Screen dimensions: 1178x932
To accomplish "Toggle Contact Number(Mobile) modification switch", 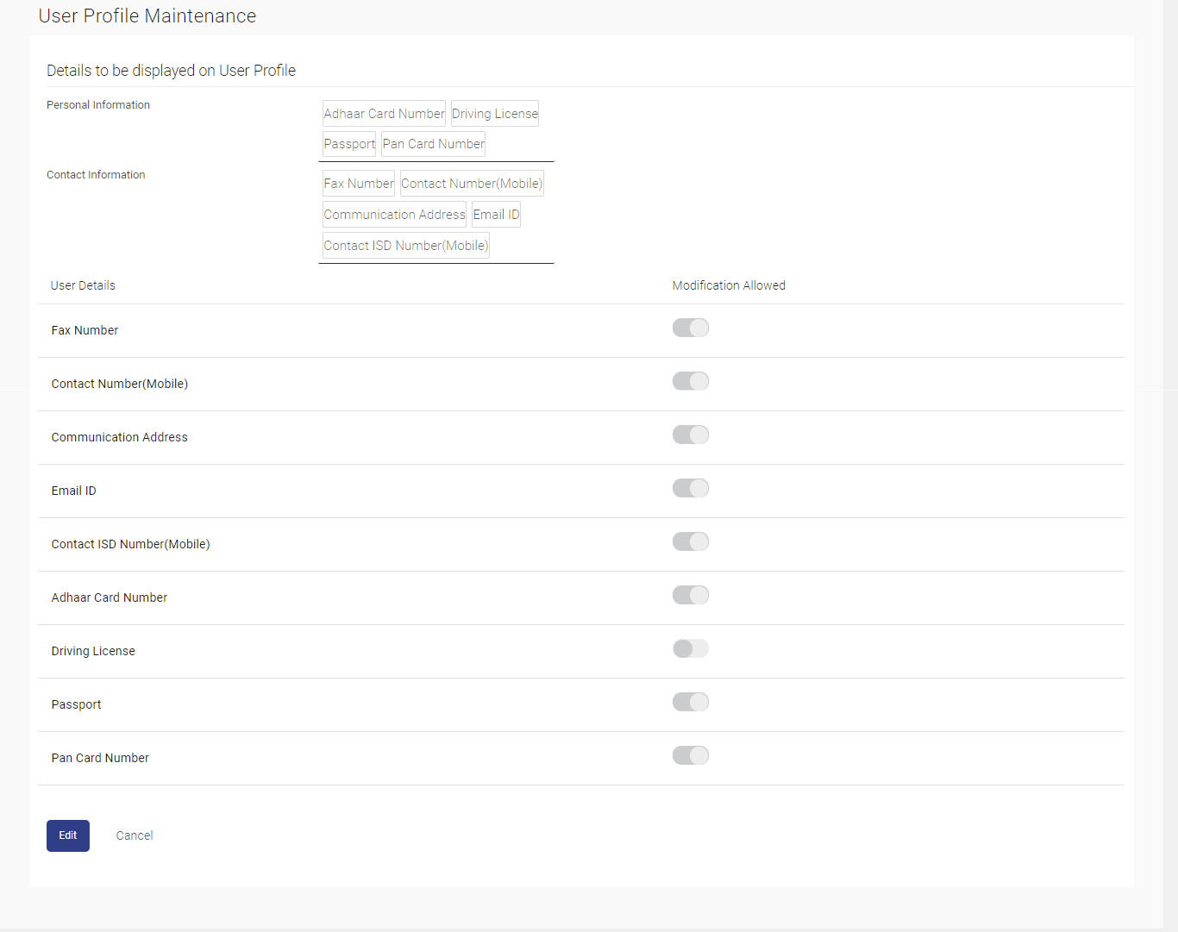I will pyautogui.click(x=690, y=381).
